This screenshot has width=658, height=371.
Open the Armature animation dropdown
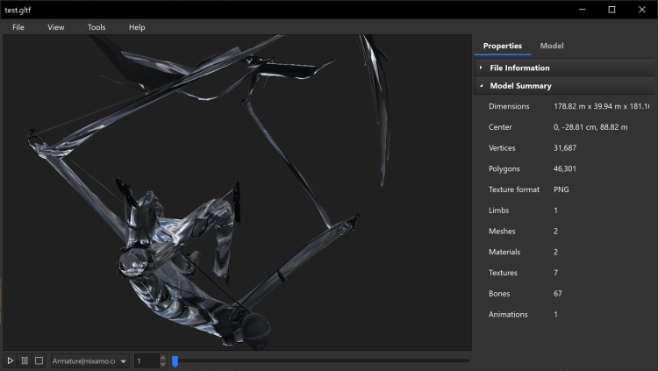click(x=89, y=360)
